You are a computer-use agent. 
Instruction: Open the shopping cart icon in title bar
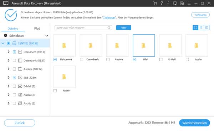point(155,3)
